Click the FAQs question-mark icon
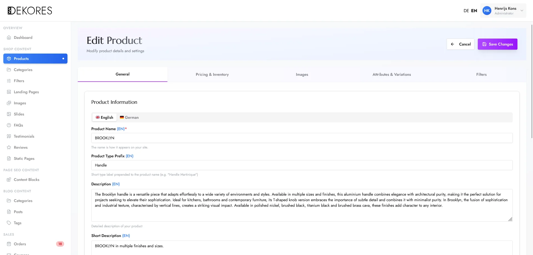The image size is (533, 255). point(9,125)
